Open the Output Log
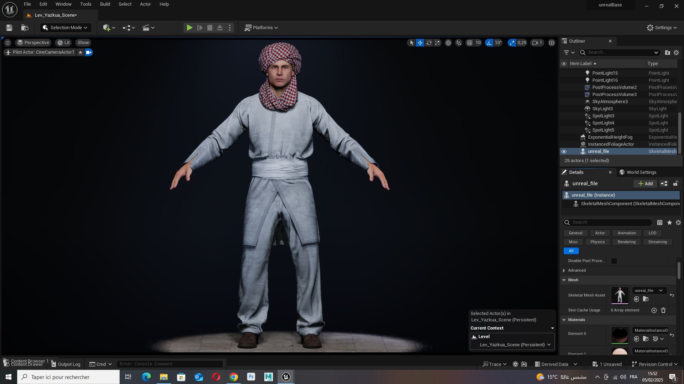This screenshot has width=684, height=384. [66, 364]
